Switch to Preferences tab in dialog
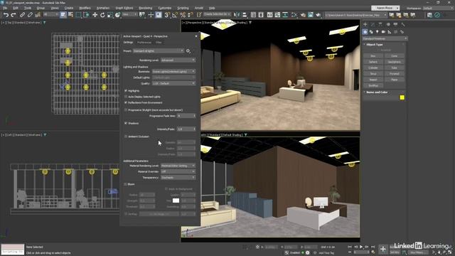 (x=144, y=43)
